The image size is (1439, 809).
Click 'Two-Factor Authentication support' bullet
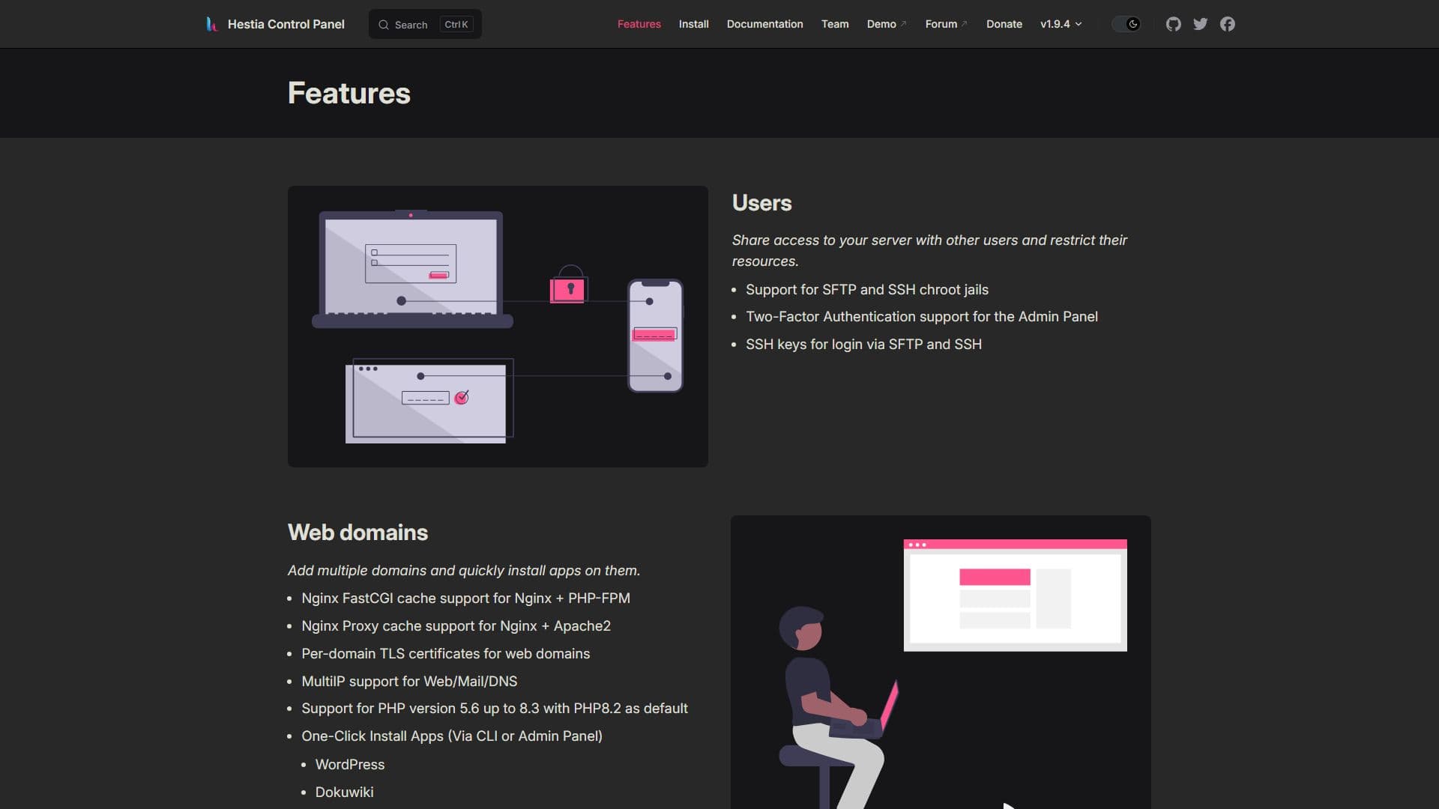coord(921,317)
